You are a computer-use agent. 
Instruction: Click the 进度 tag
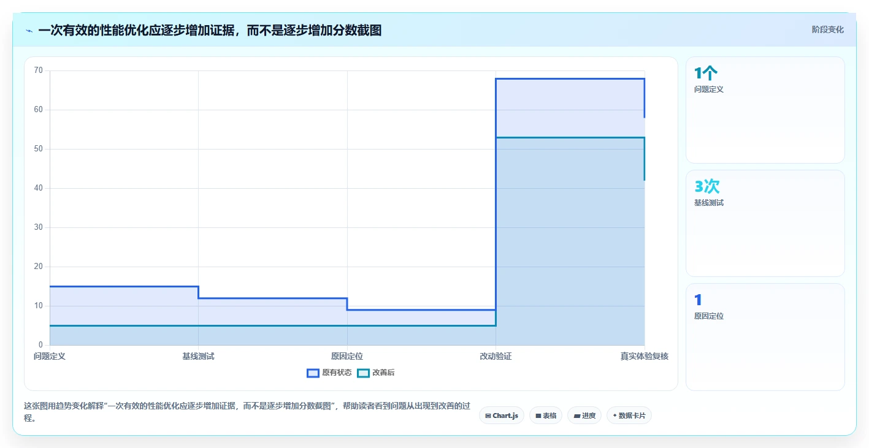(584, 416)
